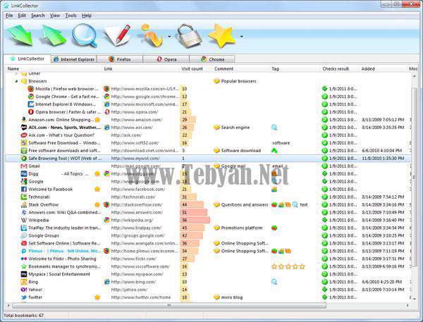Click the horizontal scrollbar below the list
The width and height of the screenshot is (423, 322).
[169, 306]
